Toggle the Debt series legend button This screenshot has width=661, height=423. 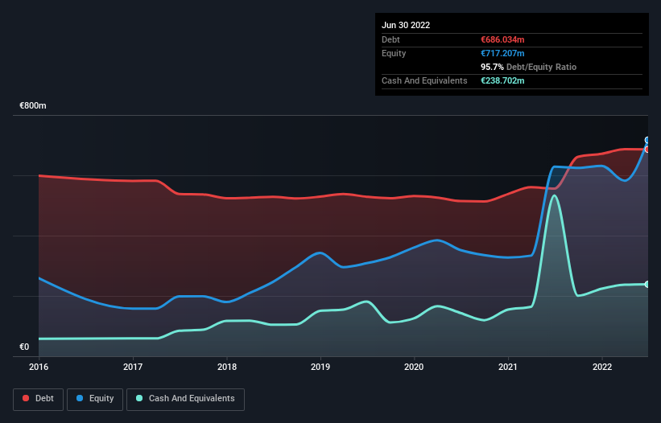click(x=39, y=399)
